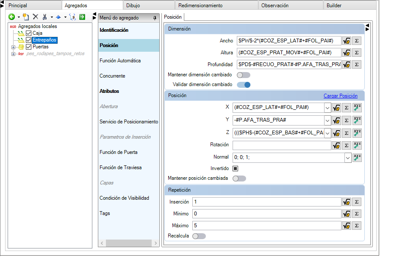Uncheck the Puertas checkbox
Screen dimensions: 394x265
[x=29, y=47]
